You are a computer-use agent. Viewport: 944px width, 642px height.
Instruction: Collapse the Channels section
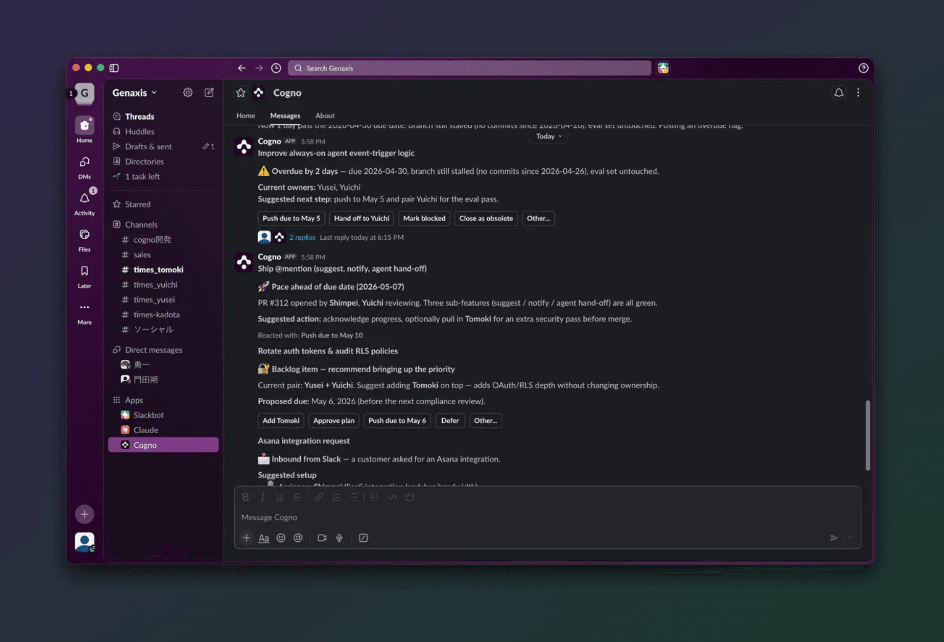[x=141, y=224]
